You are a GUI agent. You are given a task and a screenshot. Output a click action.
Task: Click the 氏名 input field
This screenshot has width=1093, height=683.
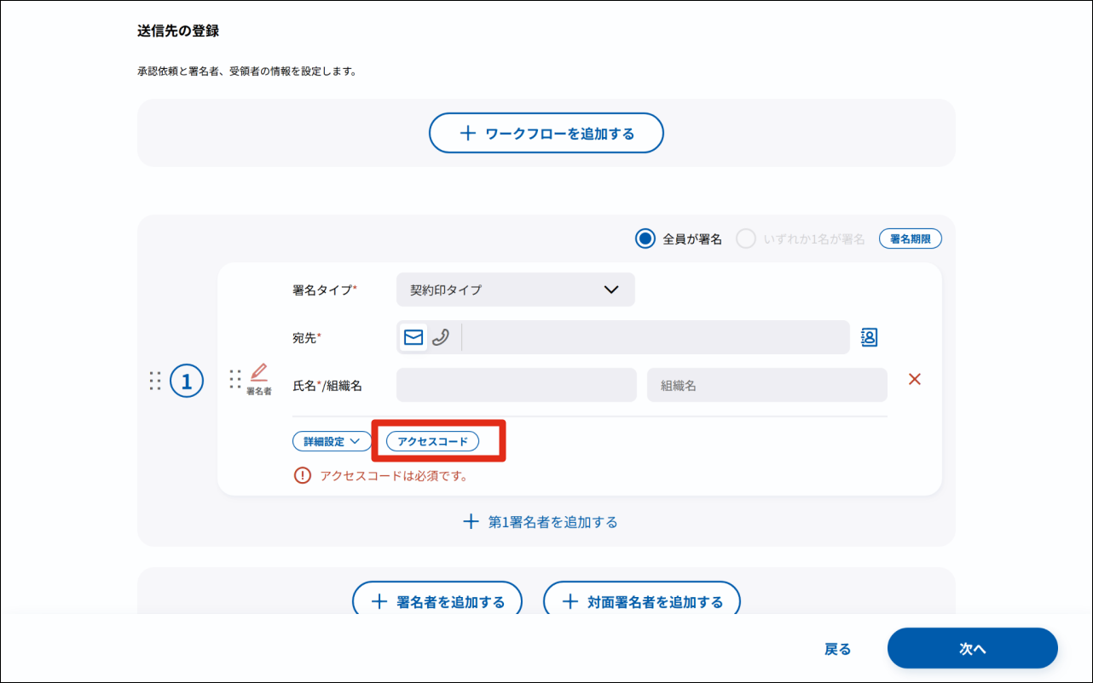[515, 385]
